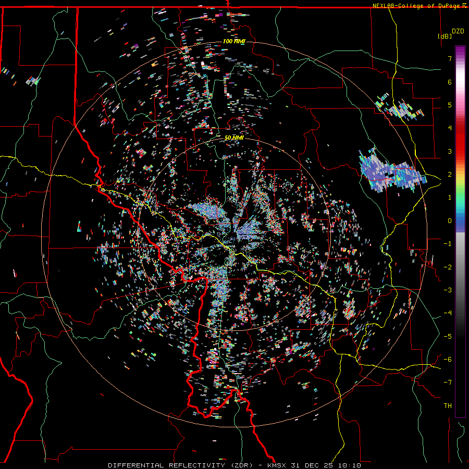Click the legend value 3 label
The width and height of the screenshot is (469, 469).
[x=450, y=151]
